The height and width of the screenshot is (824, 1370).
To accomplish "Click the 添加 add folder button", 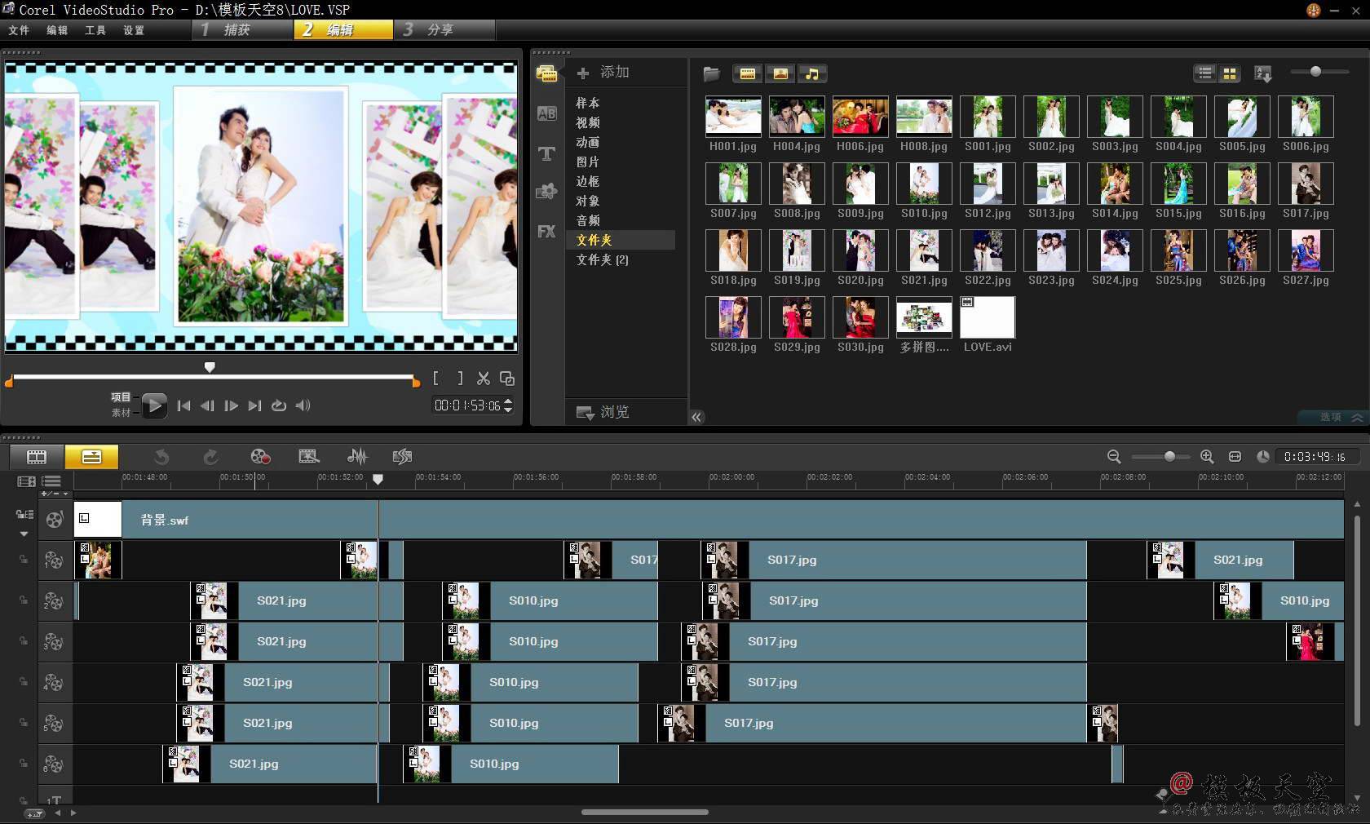I will pyautogui.click(x=603, y=73).
